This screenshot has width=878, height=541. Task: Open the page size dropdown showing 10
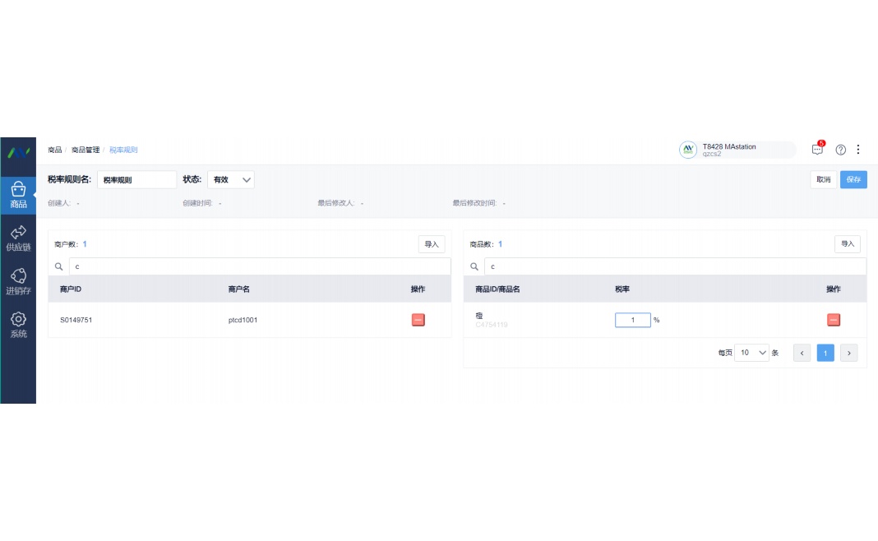tap(751, 353)
